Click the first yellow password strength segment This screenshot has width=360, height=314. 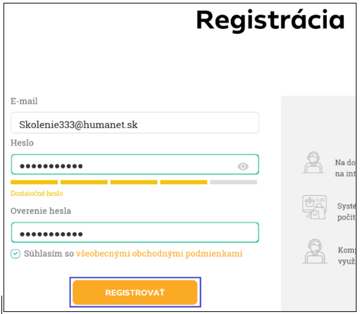click(34, 182)
